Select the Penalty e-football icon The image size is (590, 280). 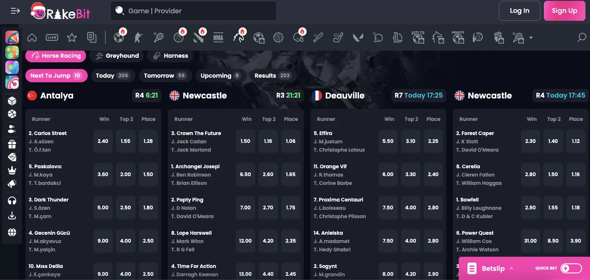click(458, 37)
